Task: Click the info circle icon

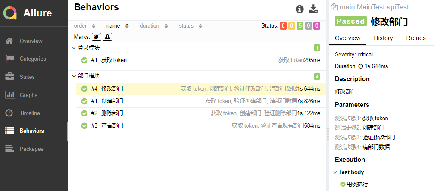Action: (300, 9)
